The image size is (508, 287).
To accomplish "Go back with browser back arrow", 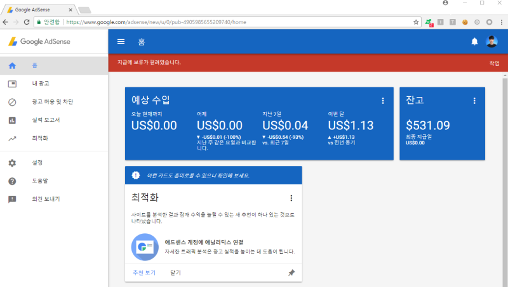I will point(5,22).
